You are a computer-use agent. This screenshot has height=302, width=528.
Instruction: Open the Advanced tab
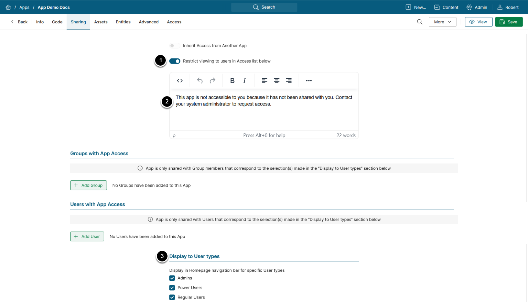(149, 22)
